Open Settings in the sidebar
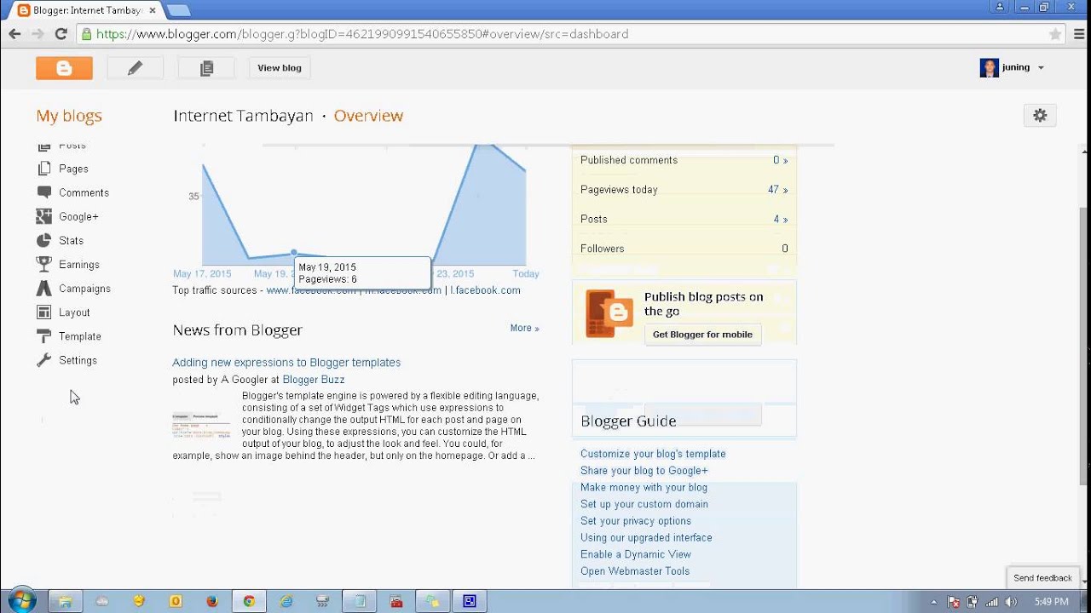 pyautogui.click(x=78, y=360)
